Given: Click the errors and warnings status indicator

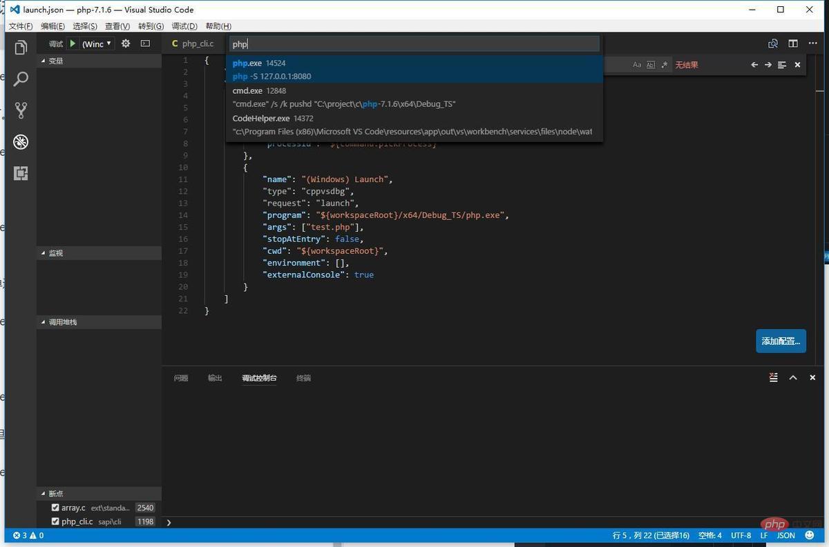Looking at the screenshot, I should 28,535.
